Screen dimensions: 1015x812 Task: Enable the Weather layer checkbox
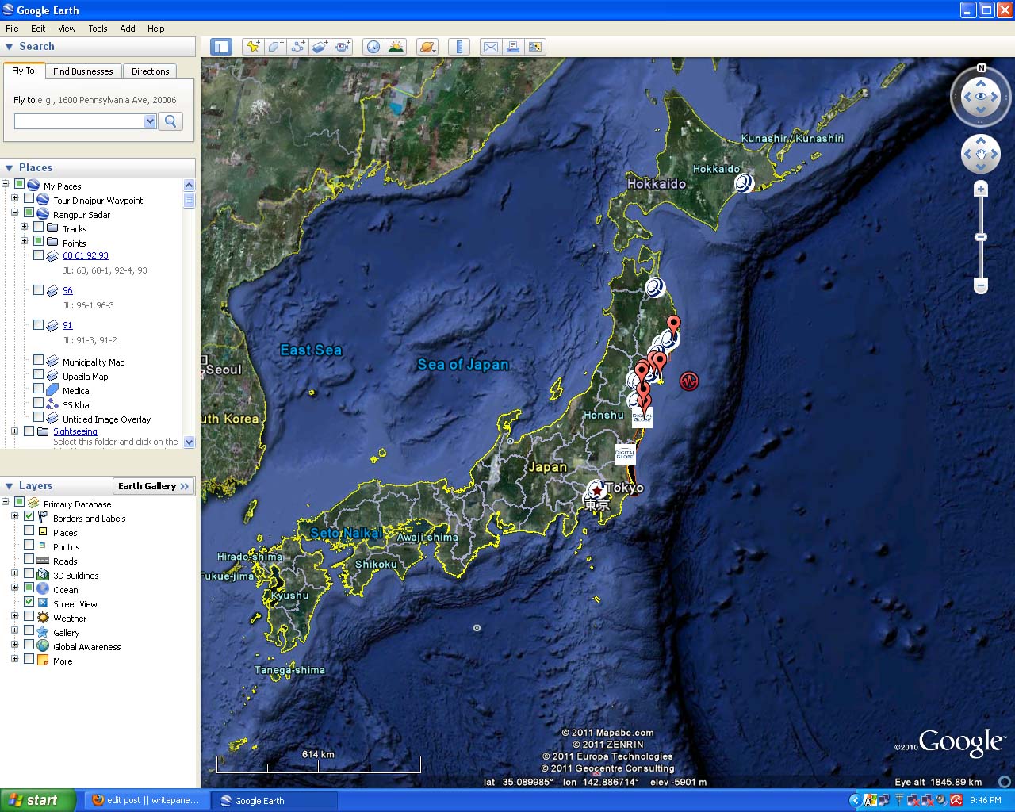tap(29, 616)
